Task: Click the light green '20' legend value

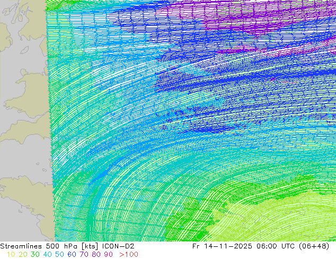Action: [23, 254]
